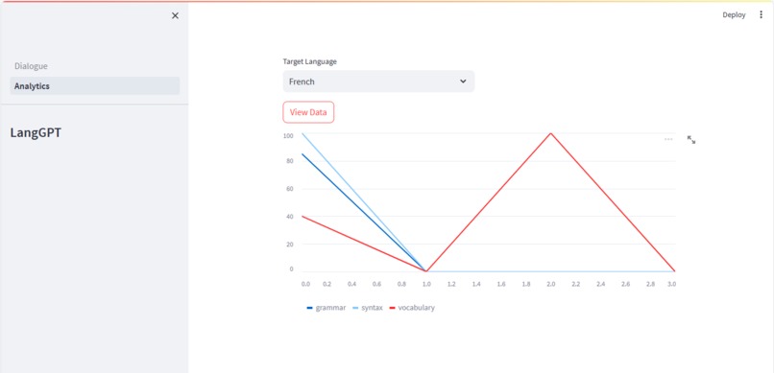Click the x-axis label 3.0
Viewport: 774px width, 373px height.
point(671,285)
